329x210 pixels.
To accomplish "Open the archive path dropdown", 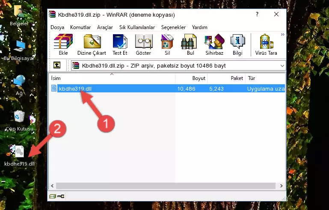I will [x=282, y=66].
